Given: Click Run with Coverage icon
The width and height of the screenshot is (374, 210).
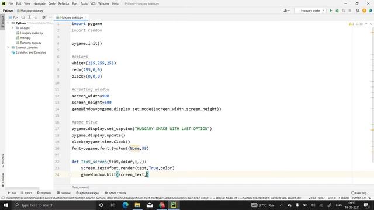Looking at the screenshot, I should pyautogui.click(x=344, y=10).
